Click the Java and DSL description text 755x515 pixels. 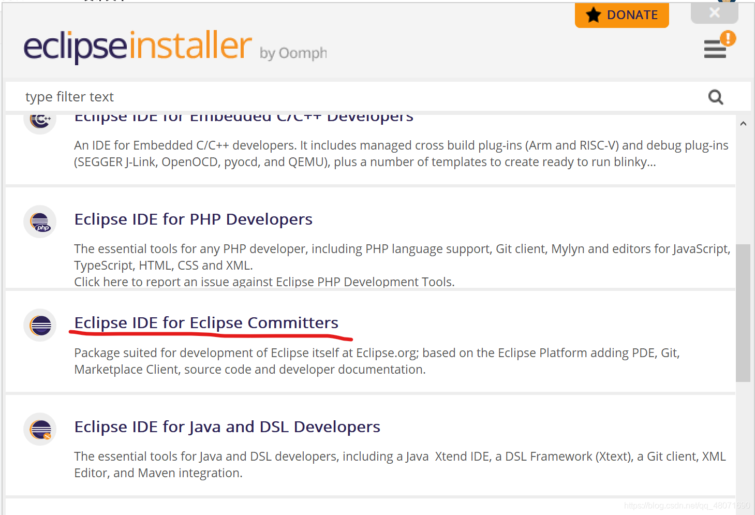tap(400, 465)
